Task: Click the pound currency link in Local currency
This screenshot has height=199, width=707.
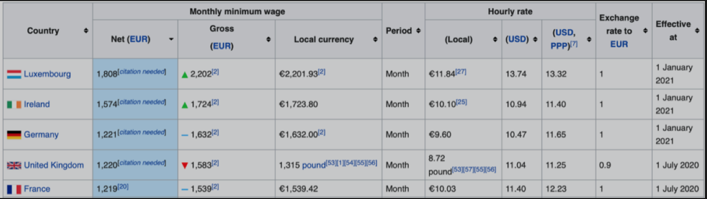Action: click(x=314, y=165)
